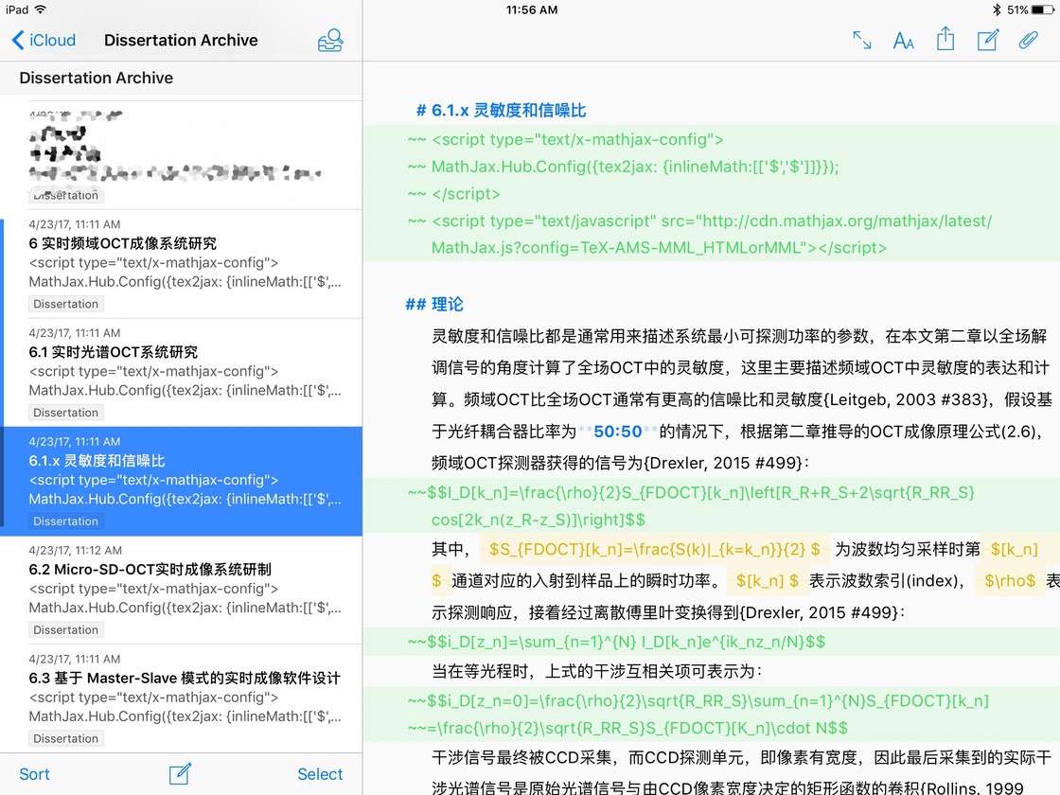Tap Dissertation tag under 6.1 实时光谱OCT note
The image size is (1060, 795).
click(65, 413)
